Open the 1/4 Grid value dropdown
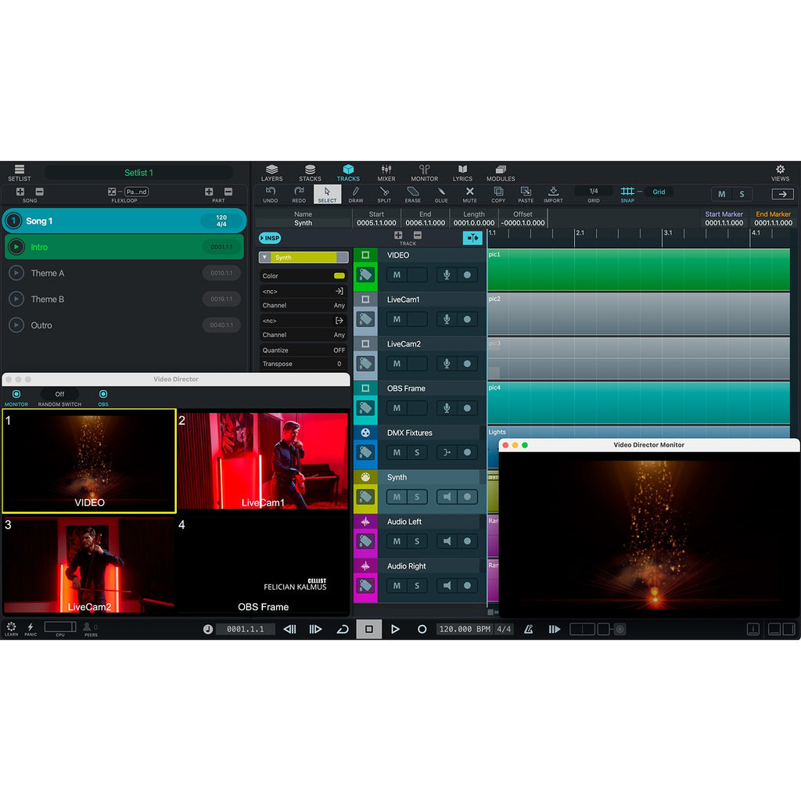Image resolution: width=801 pixels, height=801 pixels. (594, 192)
